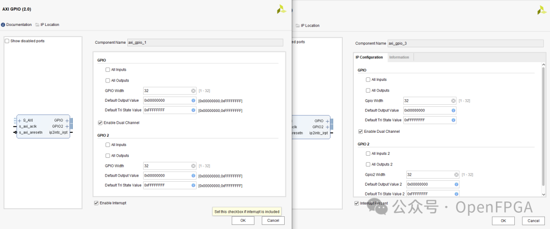Screen dimensions: 550x229
Task: Click info icon of GPIO Default Output Value, left window
Action: pos(194,100)
